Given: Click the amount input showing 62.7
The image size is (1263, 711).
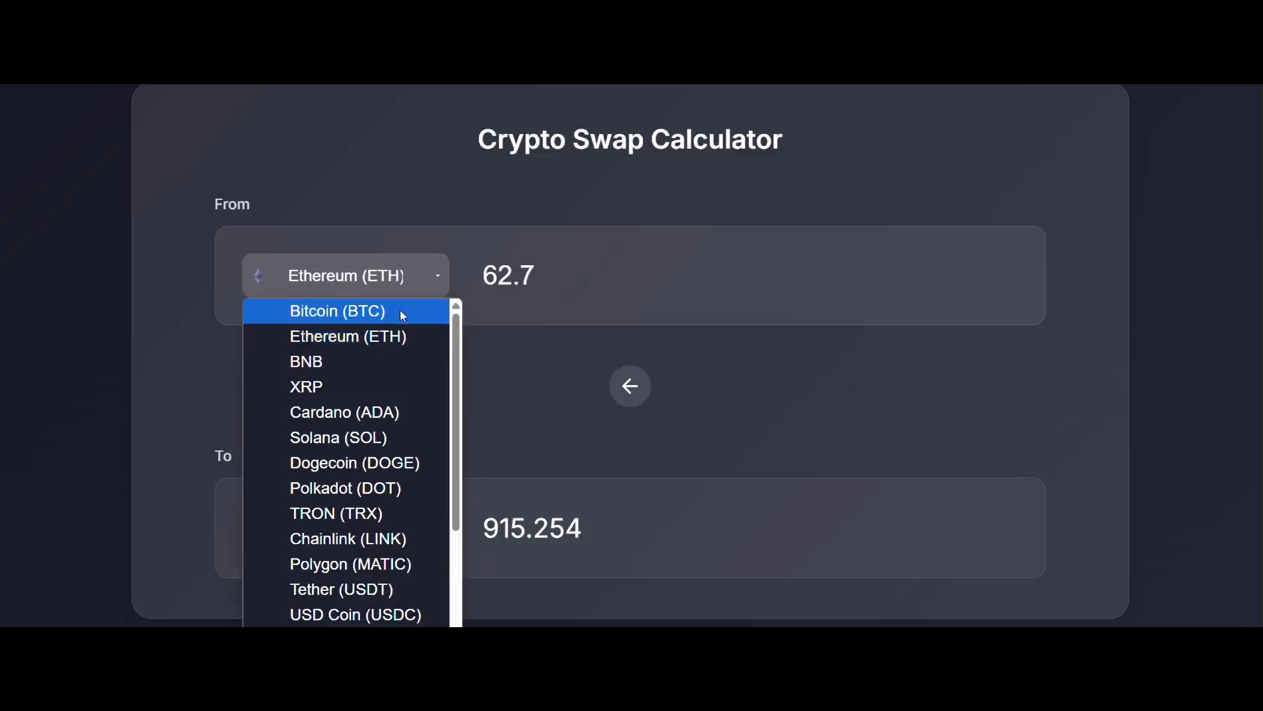Looking at the screenshot, I should (x=725, y=275).
